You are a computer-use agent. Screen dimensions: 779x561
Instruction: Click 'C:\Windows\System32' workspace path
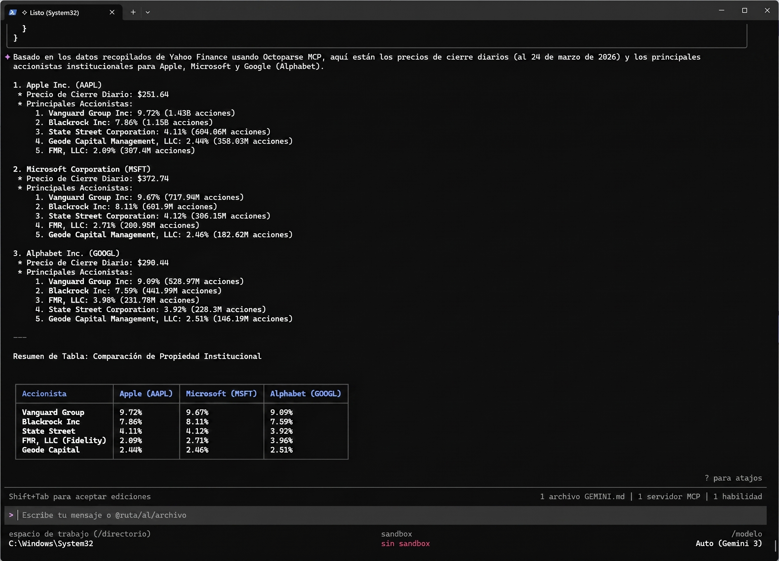[51, 543]
